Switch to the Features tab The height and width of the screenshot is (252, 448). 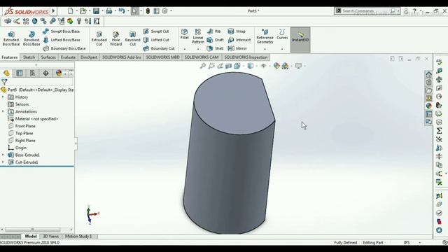click(10, 57)
